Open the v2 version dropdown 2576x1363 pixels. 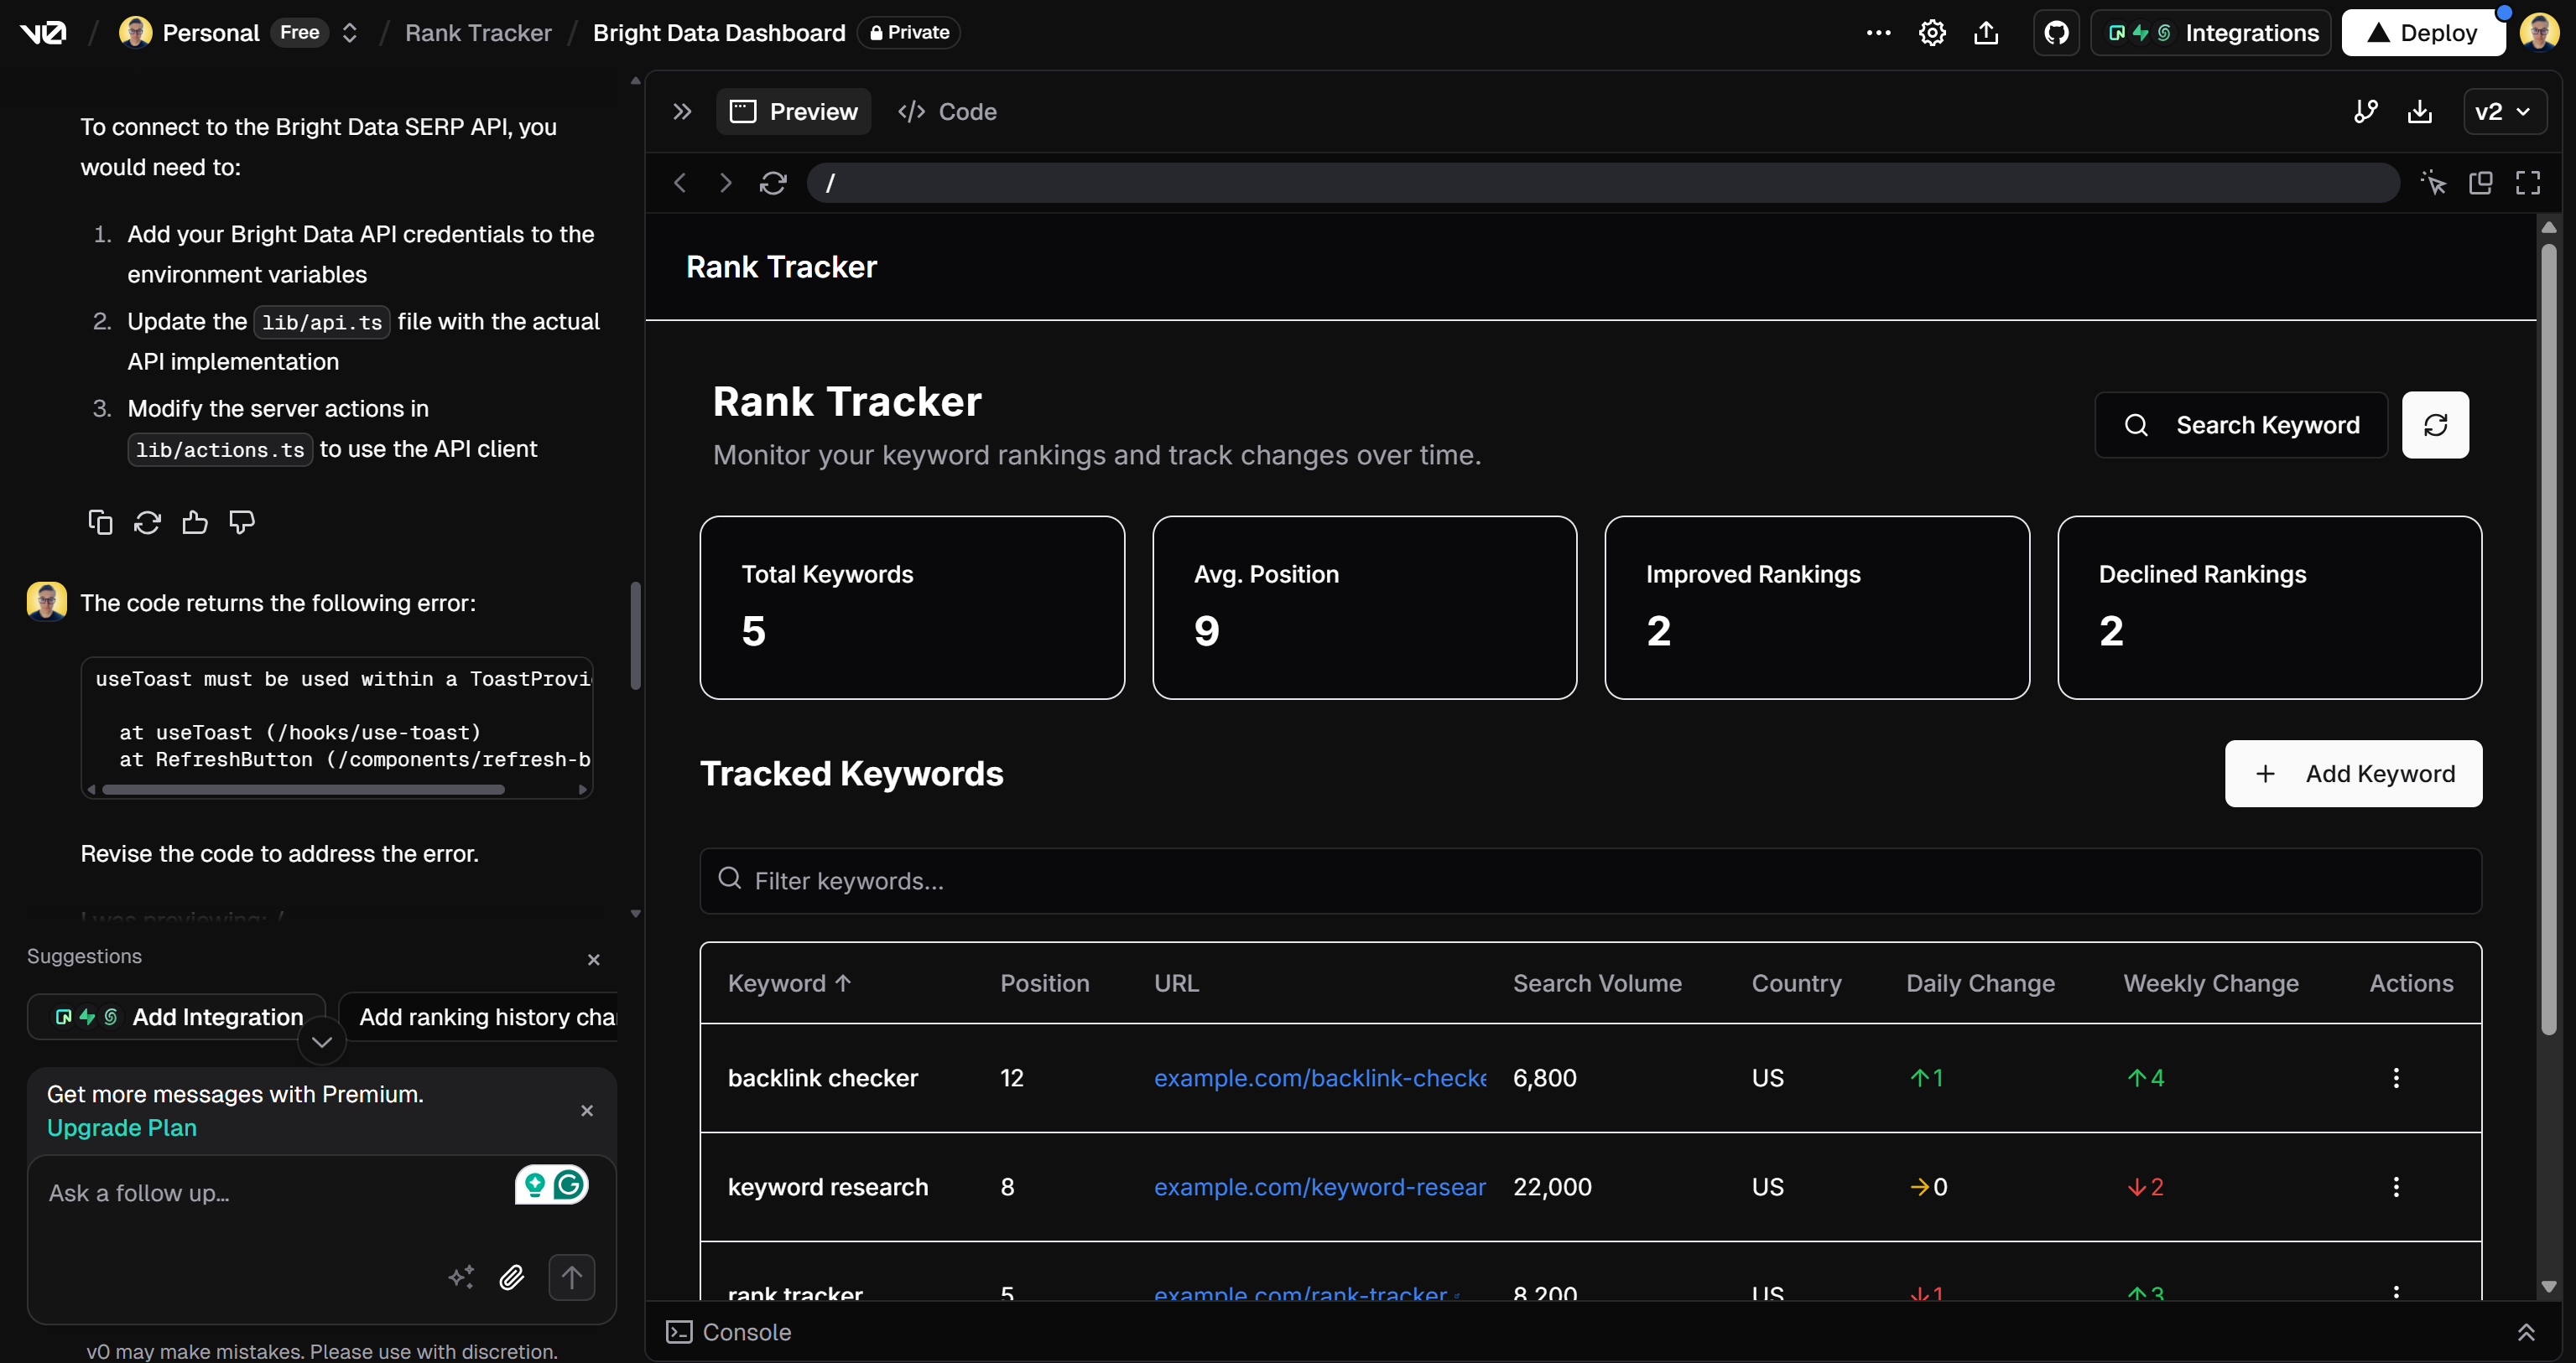coord(2503,111)
